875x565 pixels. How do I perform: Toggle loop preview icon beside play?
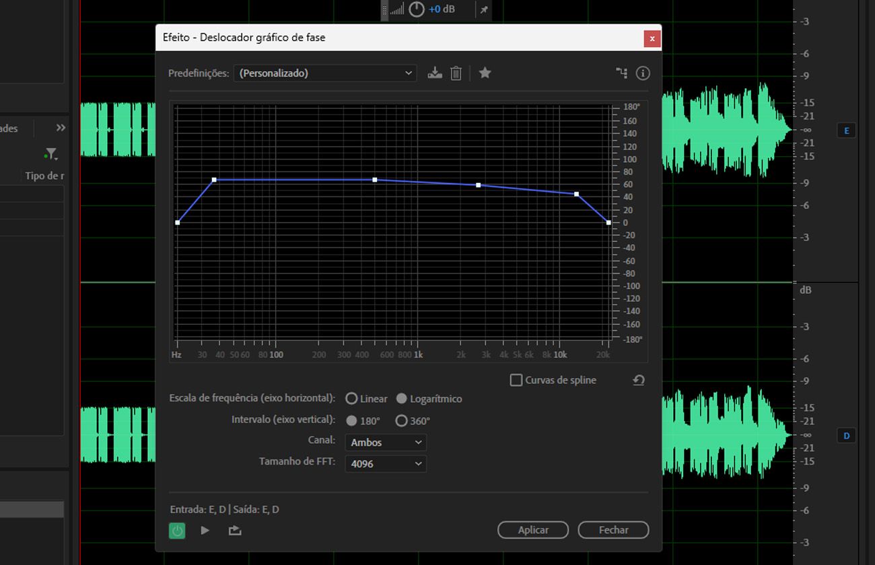point(234,530)
